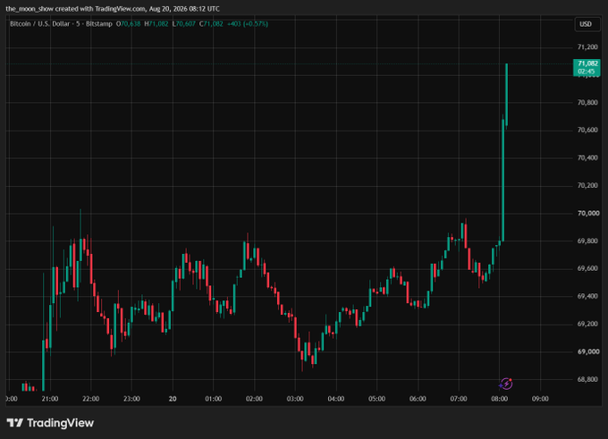Click the 03:00 time axis label

[295, 399]
